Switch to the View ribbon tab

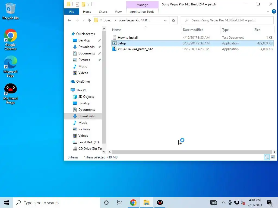tap(118, 12)
